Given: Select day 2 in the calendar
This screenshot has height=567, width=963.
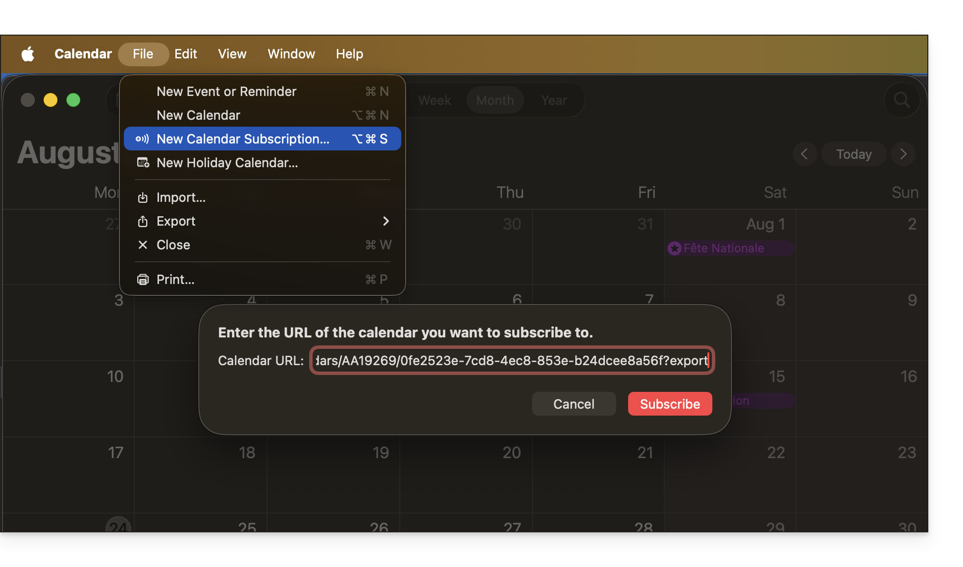Looking at the screenshot, I should pos(912,224).
